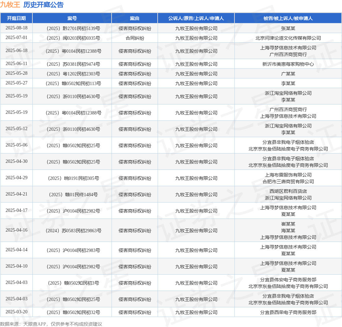Screen dimensions: 342x327
Task: Select the 案由 column header
Action: pyautogui.click(x=135, y=18)
